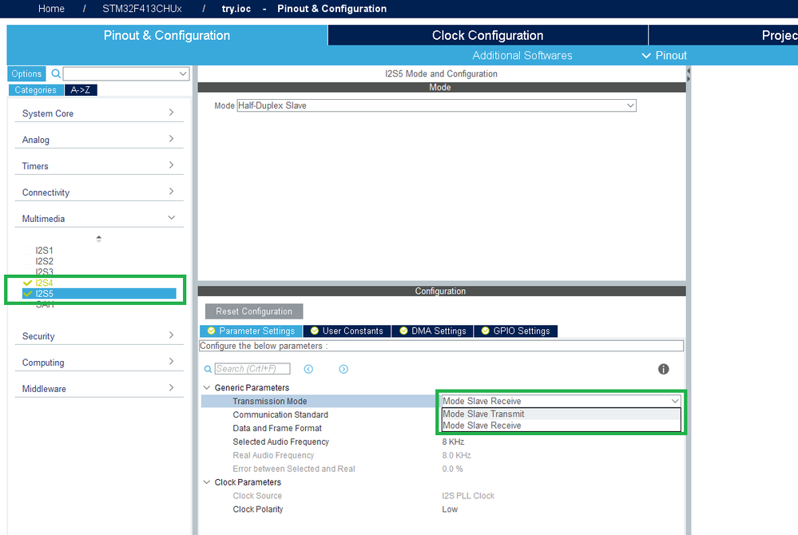Select User Constants tab
Screen dimensions: 798x535
coord(347,331)
